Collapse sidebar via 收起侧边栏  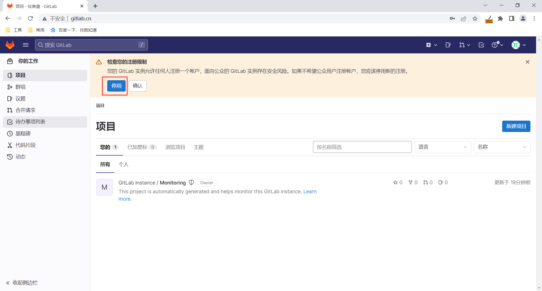[x=22, y=283]
